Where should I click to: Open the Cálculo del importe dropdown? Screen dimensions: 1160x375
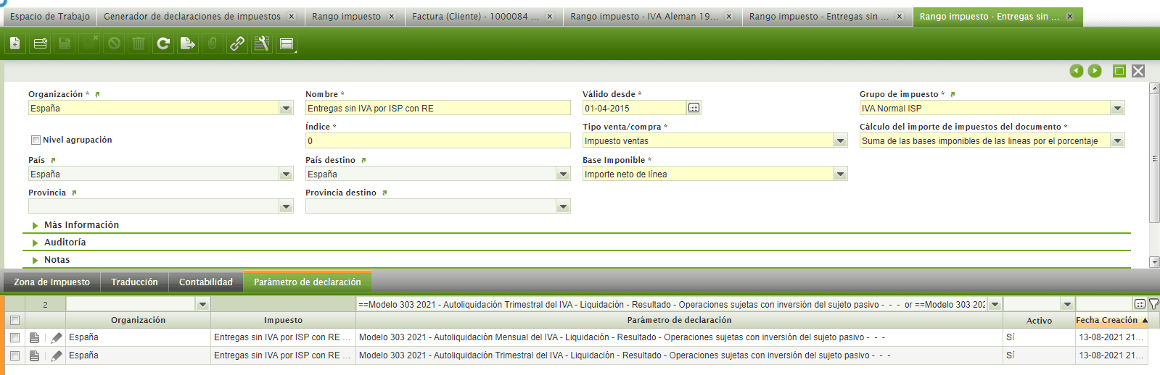click(1117, 140)
